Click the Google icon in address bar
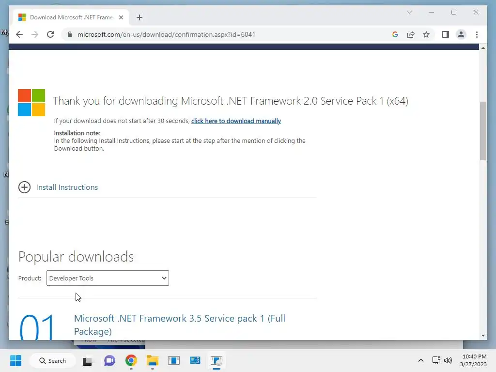The image size is (496, 372). click(x=395, y=34)
